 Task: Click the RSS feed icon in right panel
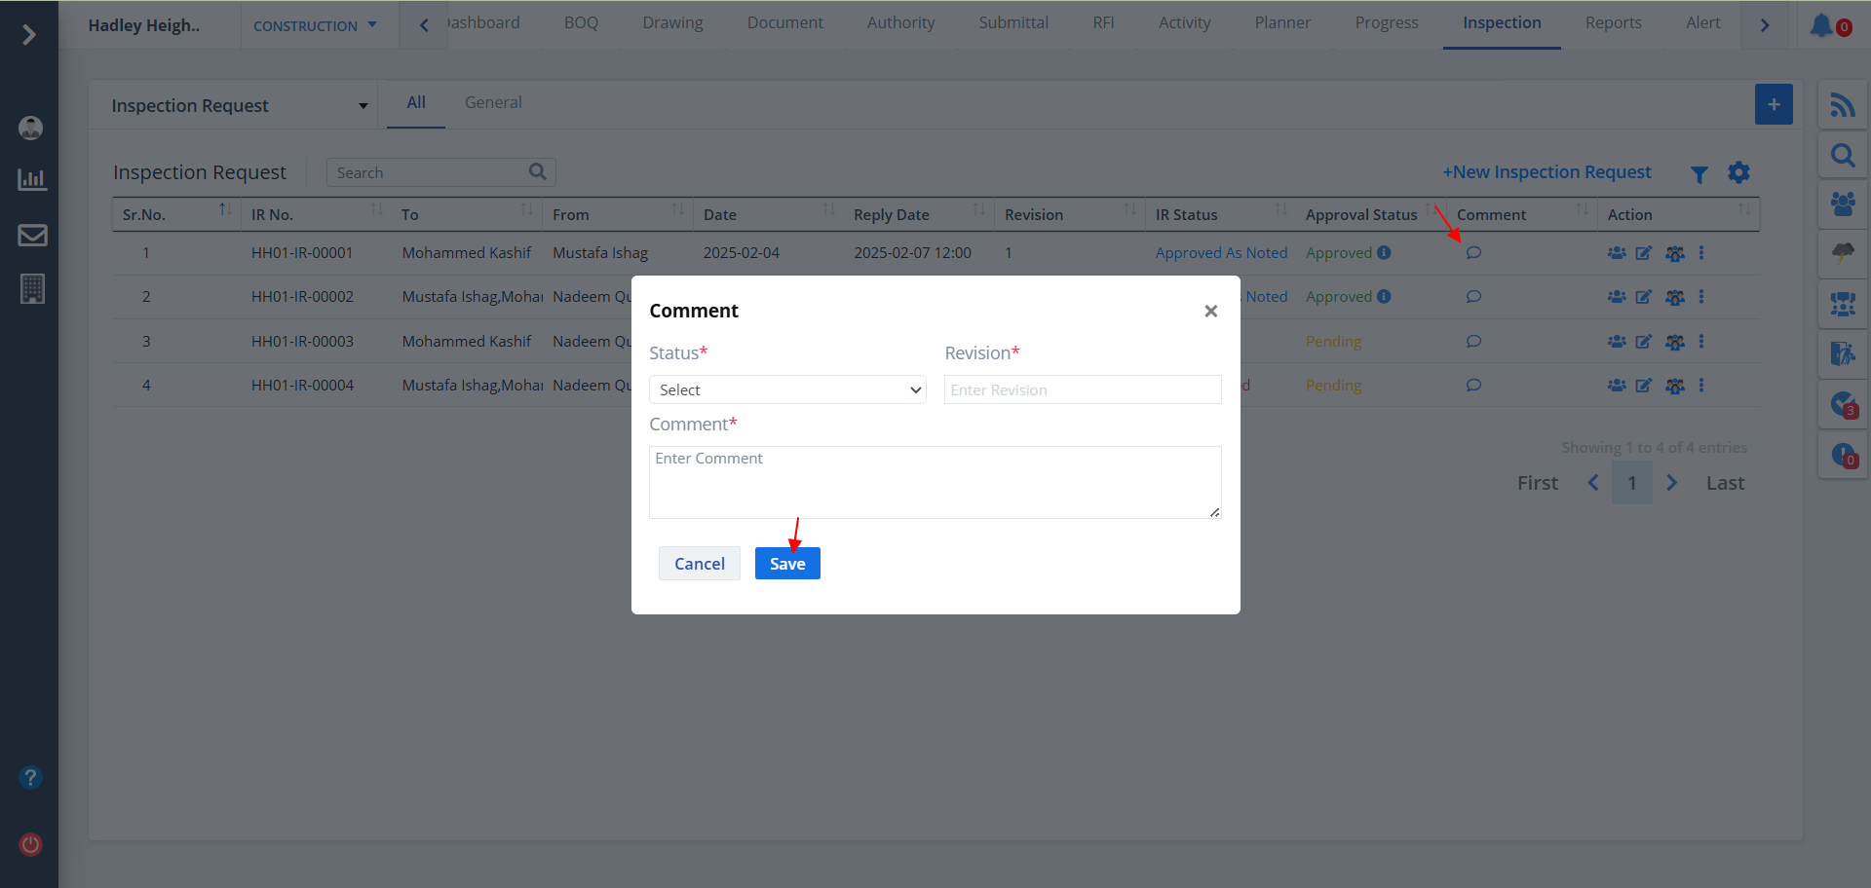click(1842, 105)
